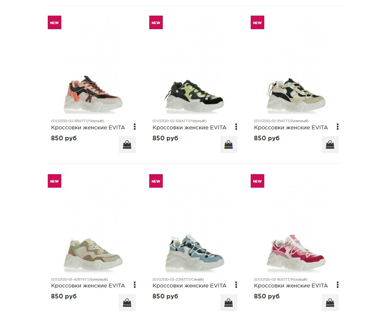The height and width of the screenshot is (320, 389).
Task: Open three-dot menu for blue EV32130-02-231ATTT sneakers
Action: pos(236,285)
